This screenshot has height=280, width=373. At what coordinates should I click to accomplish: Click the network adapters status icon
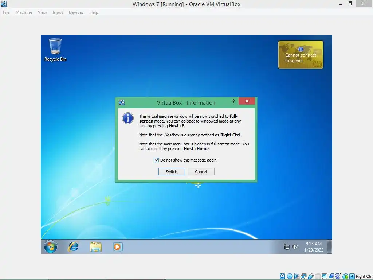pyautogui.click(x=303, y=276)
